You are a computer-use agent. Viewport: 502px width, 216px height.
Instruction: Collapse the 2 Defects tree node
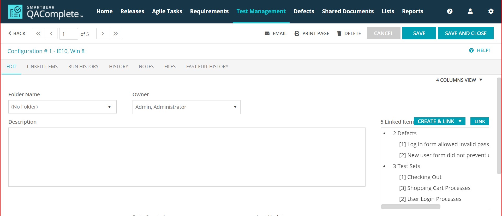point(384,133)
